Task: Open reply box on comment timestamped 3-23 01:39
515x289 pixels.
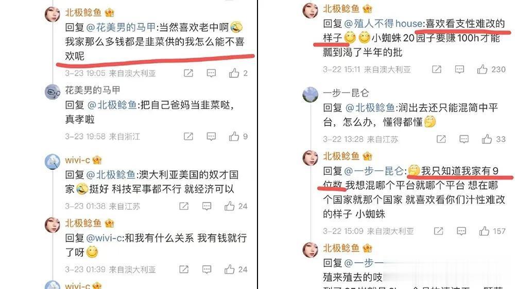Action: coord(207,269)
